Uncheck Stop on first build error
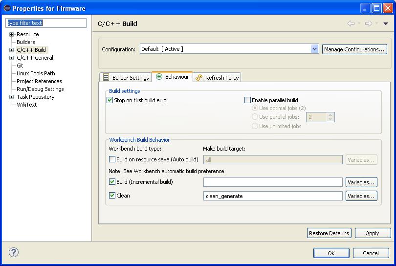 coord(110,100)
